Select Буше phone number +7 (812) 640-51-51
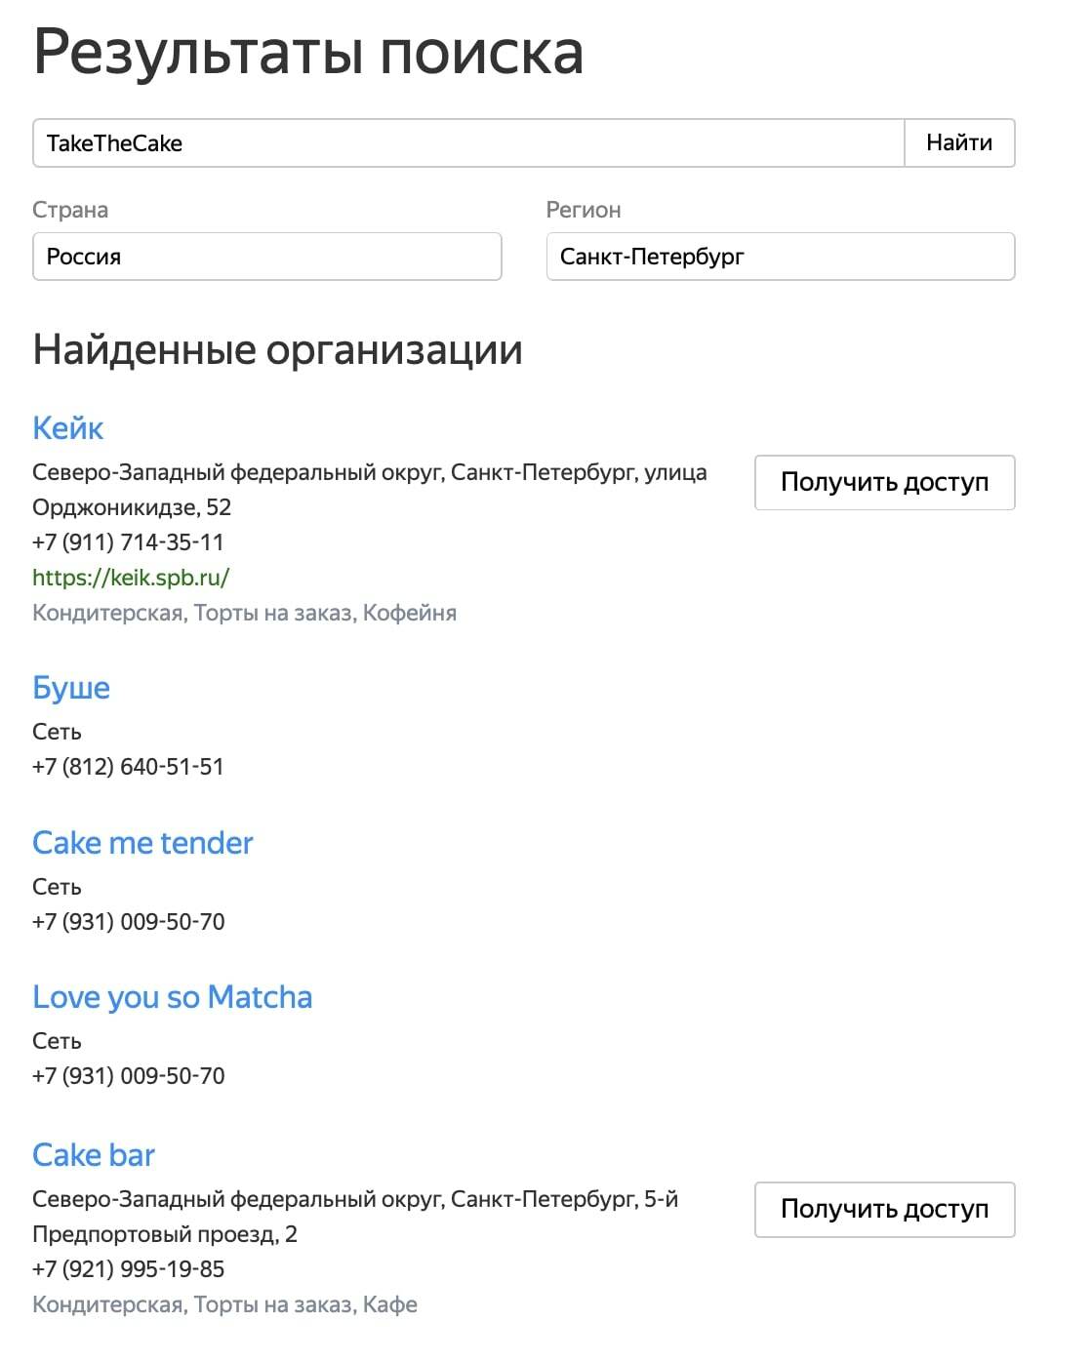 tap(128, 767)
